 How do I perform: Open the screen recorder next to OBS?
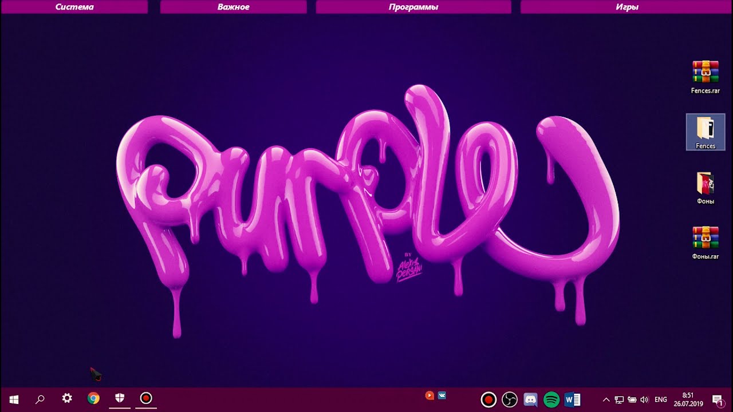click(x=488, y=399)
